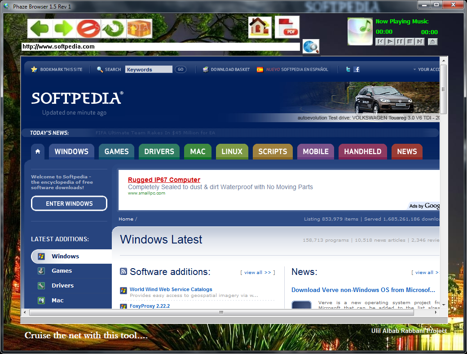The width and height of the screenshot is (467, 354).
Task: Switch to the WINDOWS tab
Action: [x=71, y=151]
